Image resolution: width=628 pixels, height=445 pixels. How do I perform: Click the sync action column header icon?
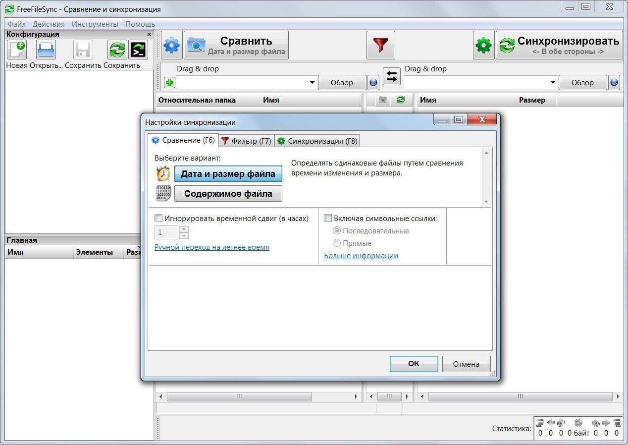pos(401,100)
